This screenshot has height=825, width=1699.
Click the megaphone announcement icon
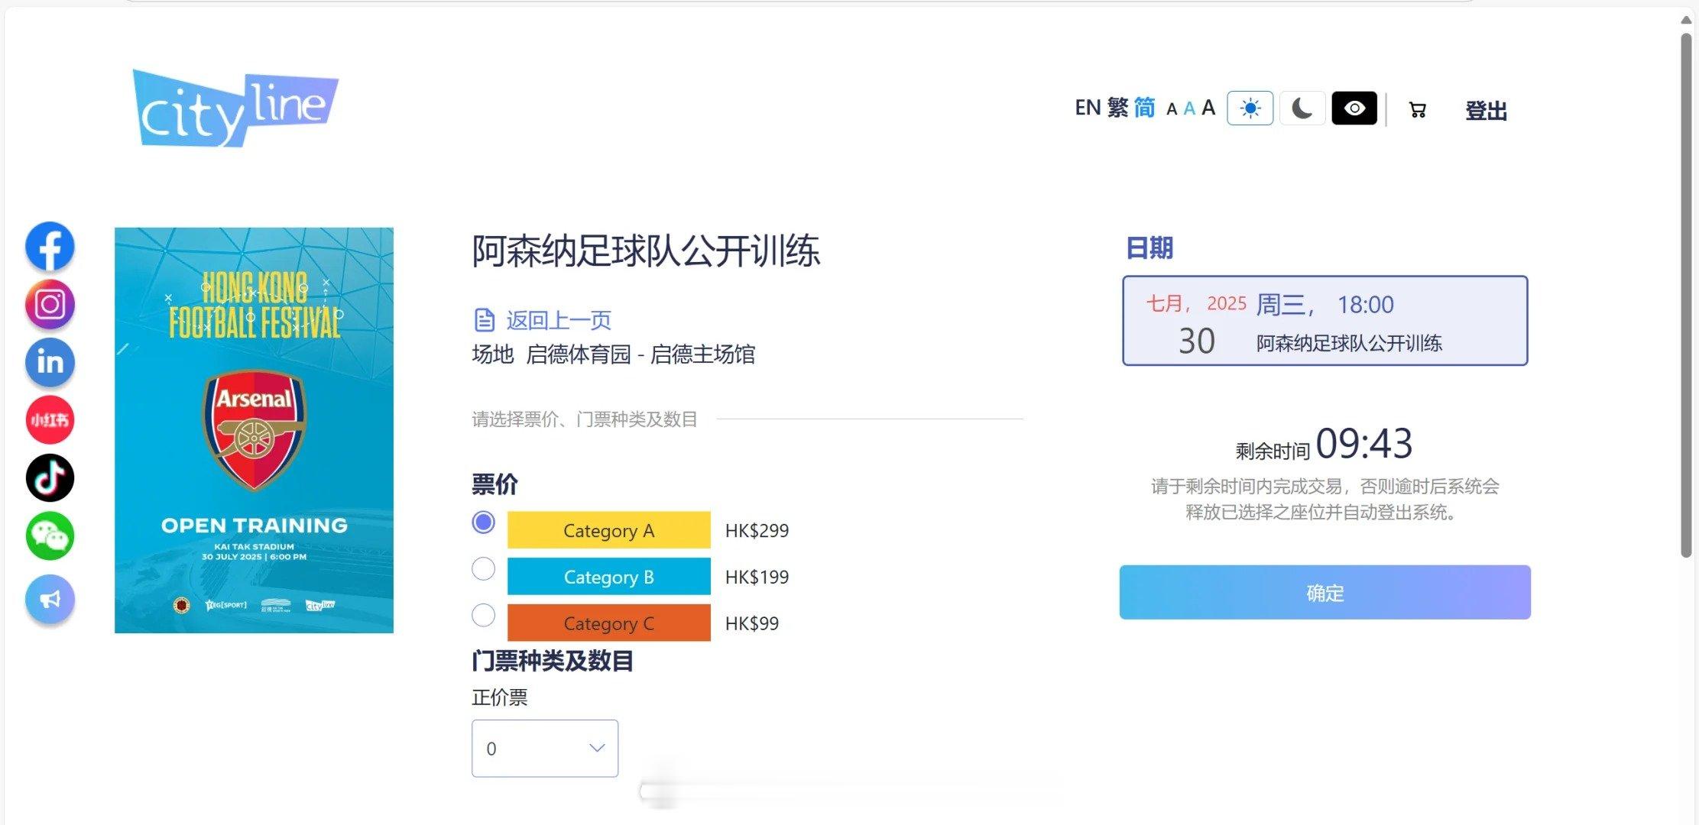pyautogui.click(x=50, y=600)
